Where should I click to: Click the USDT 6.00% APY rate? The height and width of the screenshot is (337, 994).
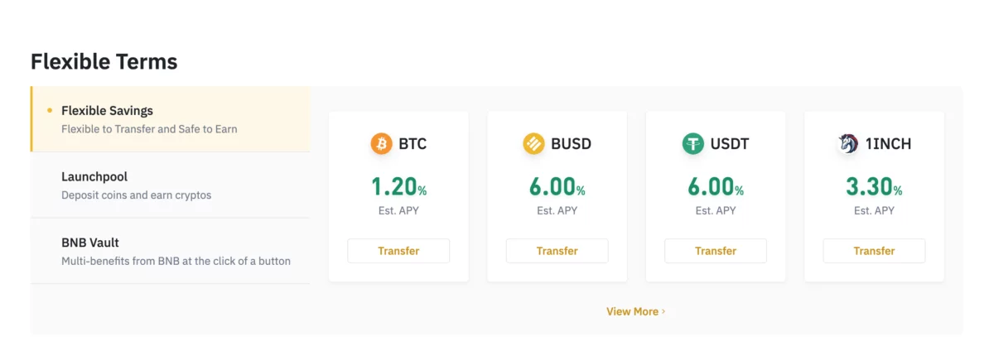point(716,186)
